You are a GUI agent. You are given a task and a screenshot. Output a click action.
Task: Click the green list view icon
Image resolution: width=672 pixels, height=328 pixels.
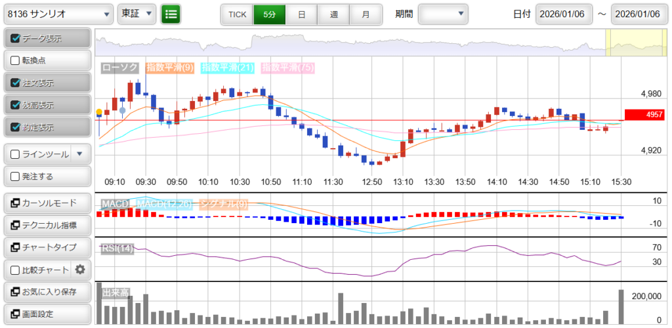coord(171,14)
